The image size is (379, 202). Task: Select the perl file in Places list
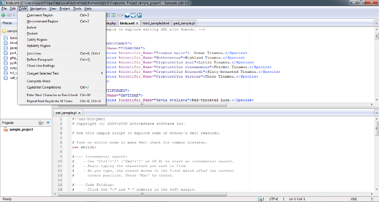coord(13,53)
